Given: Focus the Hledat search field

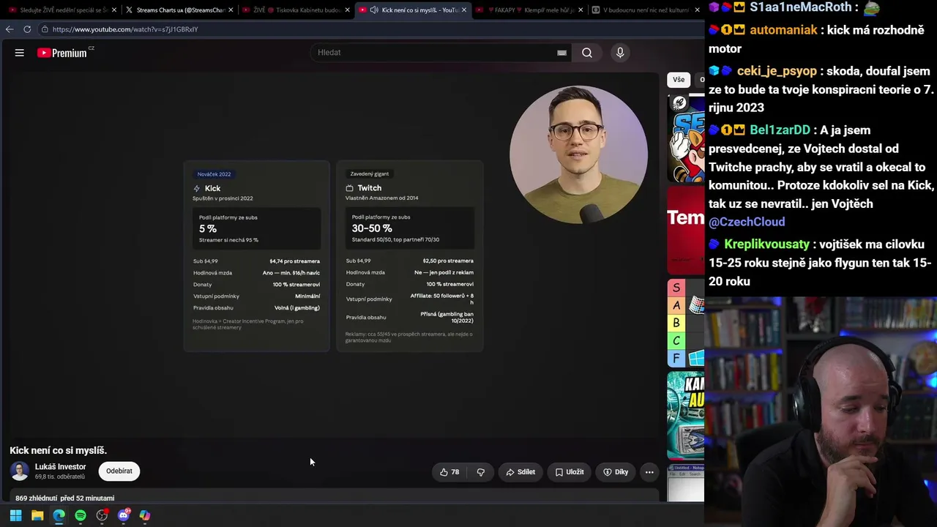Looking at the screenshot, I should click(439, 53).
